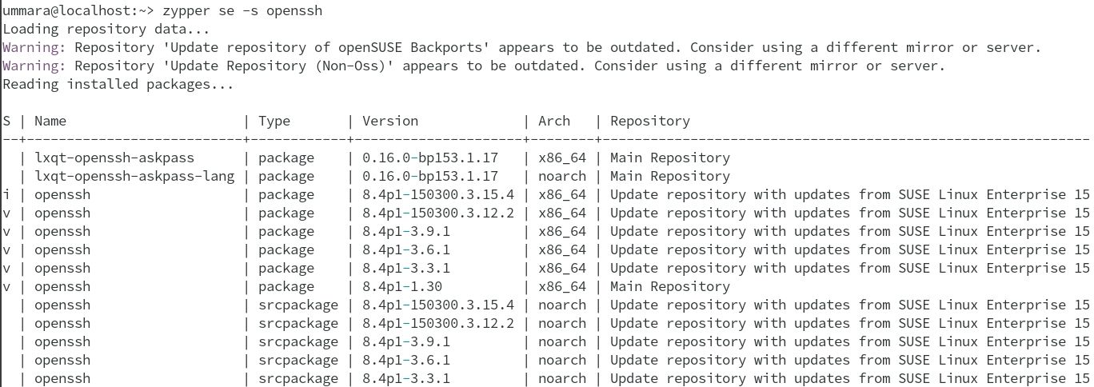Click the 'Name' column header
Viewport: 1094px width, 387px height.
(x=50, y=122)
